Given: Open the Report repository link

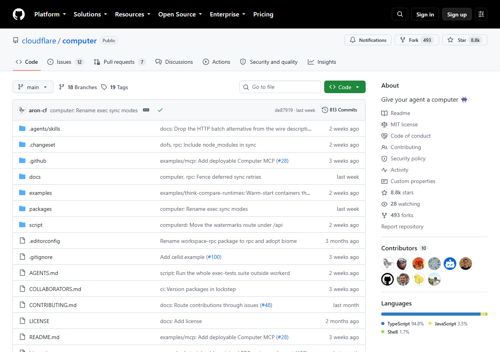Looking at the screenshot, I should tap(402, 226).
